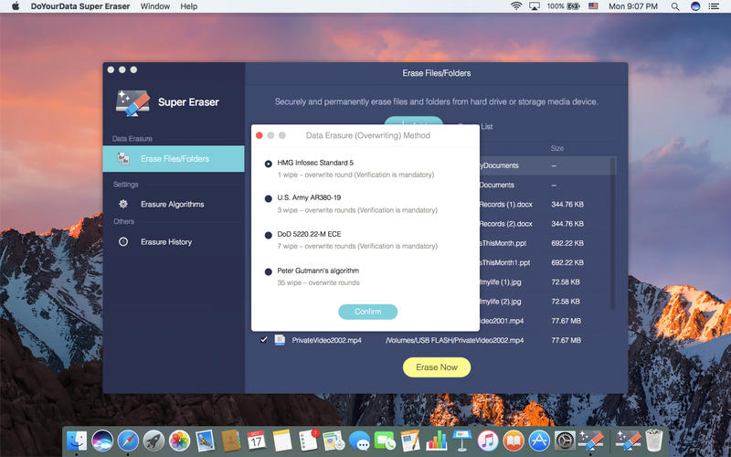Open Numbers chart icon in dock
The width and height of the screenshot is (731, 457).
click(x=437, y=441)
